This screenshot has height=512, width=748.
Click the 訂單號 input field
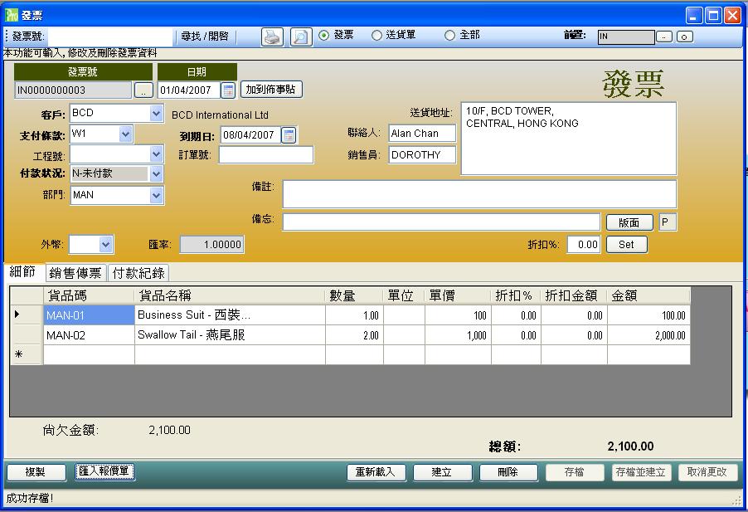click(266, 155)
